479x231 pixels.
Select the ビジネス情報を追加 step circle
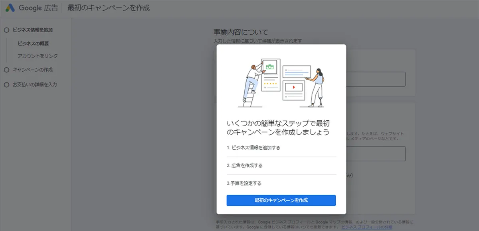coord(6,29)
